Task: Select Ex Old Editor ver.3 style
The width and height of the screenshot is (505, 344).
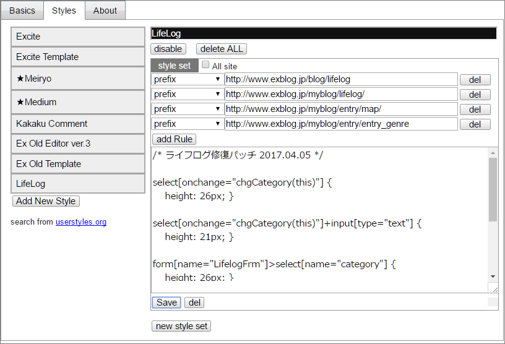Action: click(x=78, y=144)
